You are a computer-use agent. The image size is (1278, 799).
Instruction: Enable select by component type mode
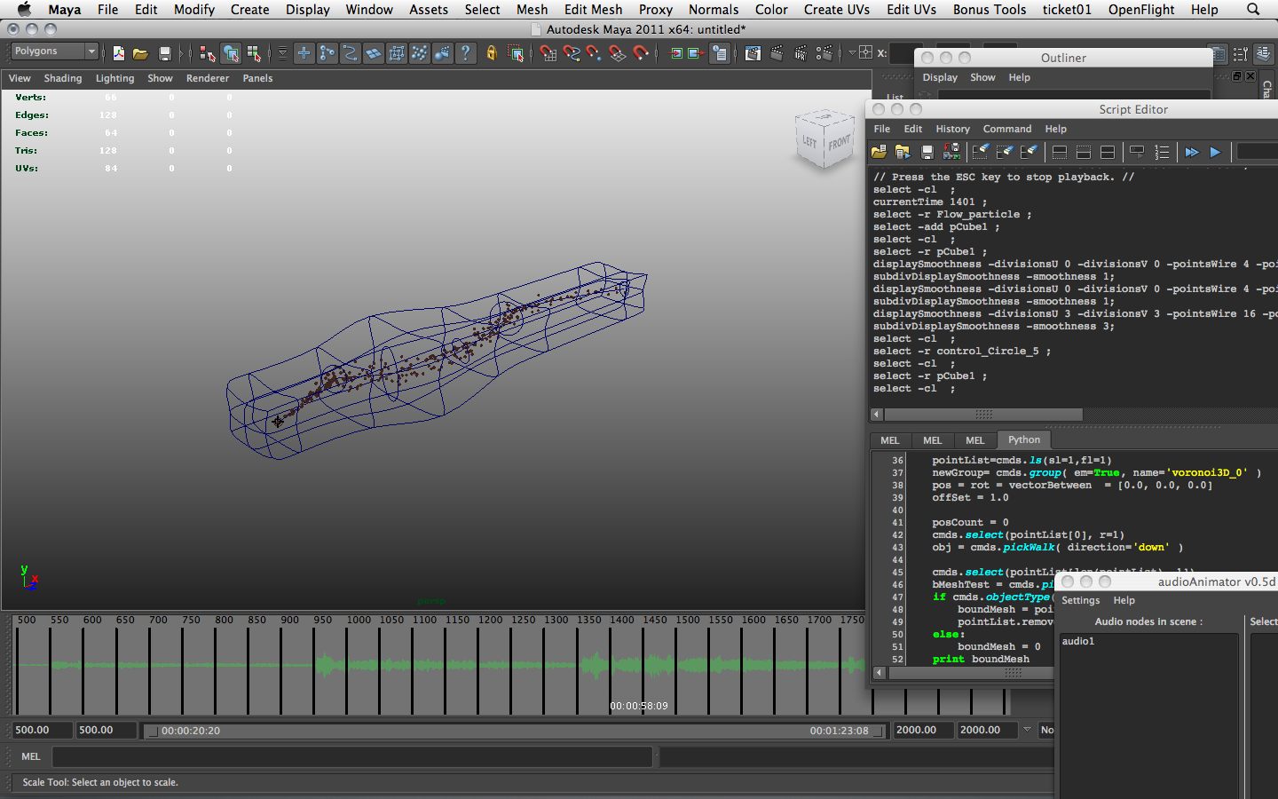click(255, 54)
